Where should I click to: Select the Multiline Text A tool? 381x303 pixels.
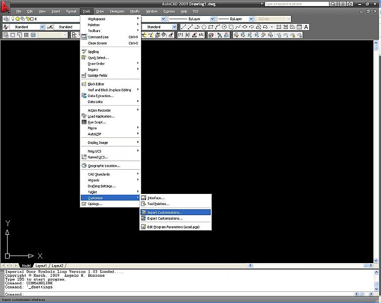click(x=306, y=27)
